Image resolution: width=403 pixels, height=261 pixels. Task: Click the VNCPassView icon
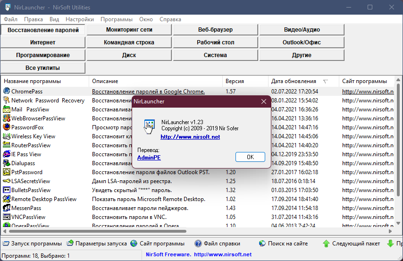[7, 217]
